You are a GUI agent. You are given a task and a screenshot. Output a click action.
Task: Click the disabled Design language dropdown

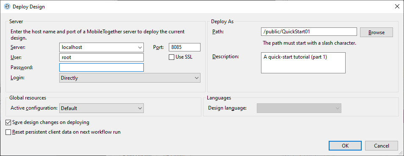299,108
